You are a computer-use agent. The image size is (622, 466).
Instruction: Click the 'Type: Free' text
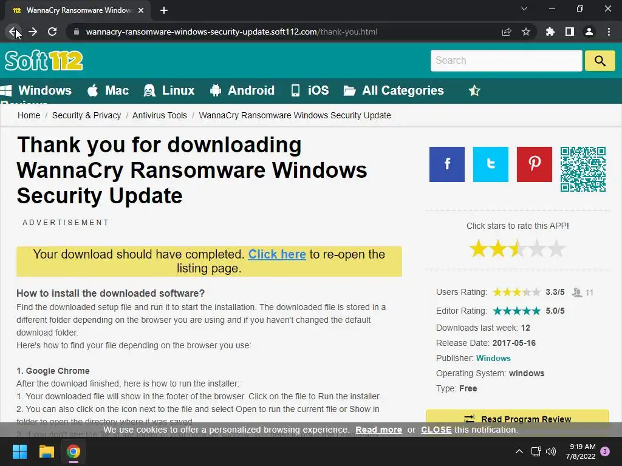[x=457, y=388]
